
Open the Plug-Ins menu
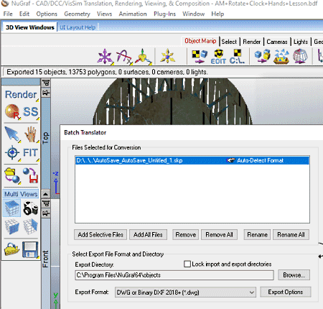[164, 14]
